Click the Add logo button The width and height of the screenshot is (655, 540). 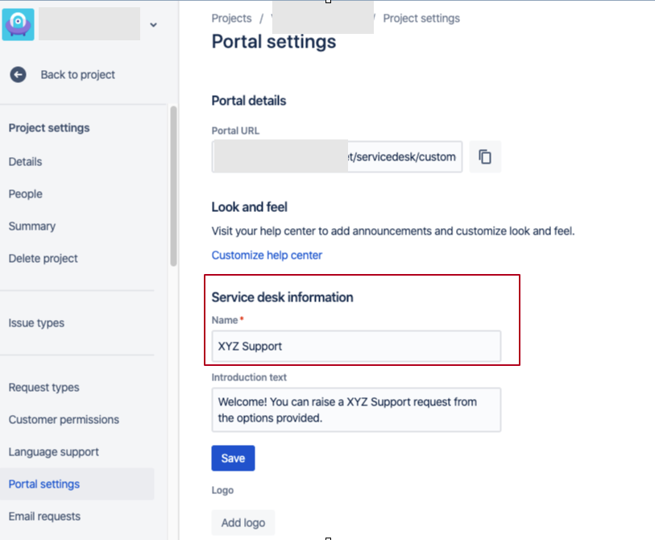pyautogui.click(x=243, y=522)
